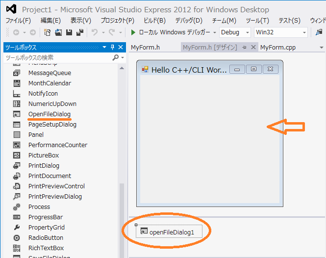Open the 表示(V) menu
Screen dimensions: 326x258
pyautogui.click(x=81, y=21)
